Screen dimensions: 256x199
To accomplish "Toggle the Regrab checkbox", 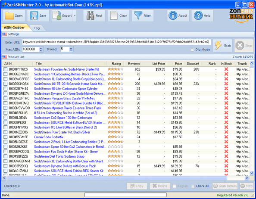I will 175,186.
